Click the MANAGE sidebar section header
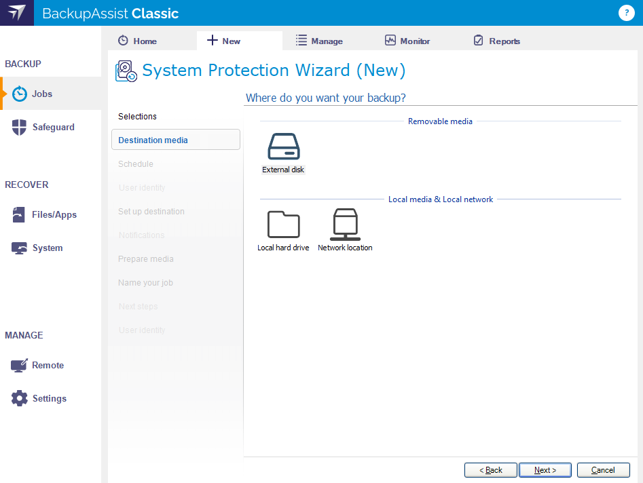This screenshot has height=483, width=643. coord(24,335)
